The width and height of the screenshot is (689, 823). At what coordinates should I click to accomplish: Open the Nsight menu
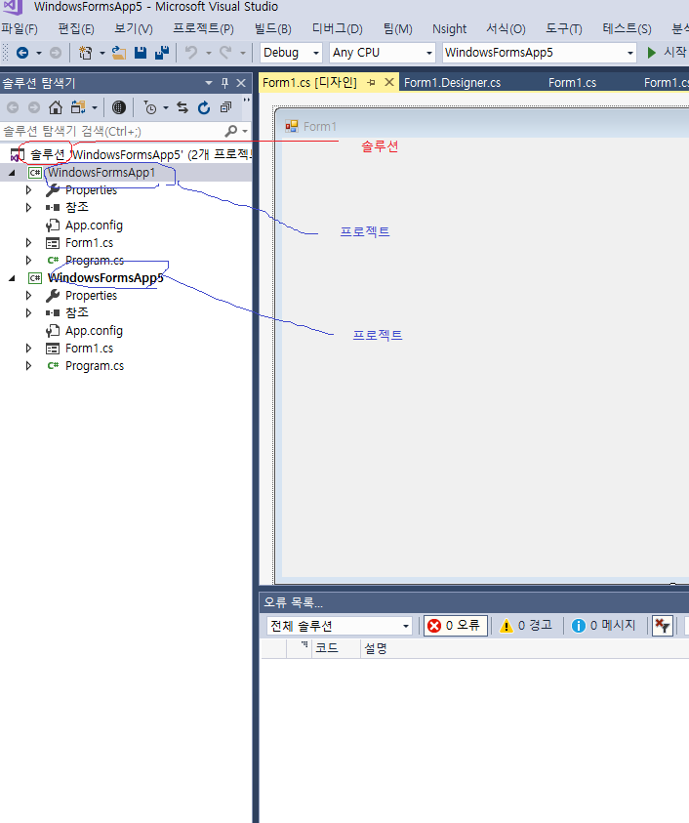449,29
